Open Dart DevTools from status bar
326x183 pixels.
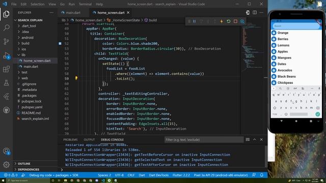[158, 175]
